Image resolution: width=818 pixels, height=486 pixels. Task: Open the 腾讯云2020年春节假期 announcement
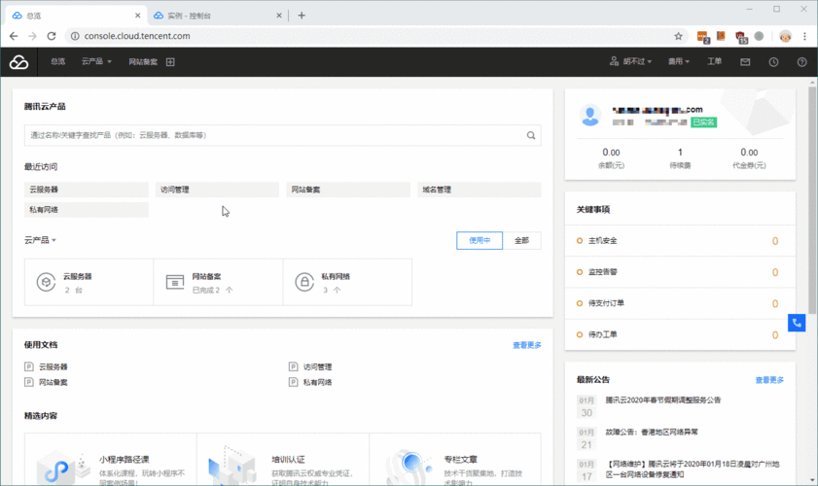(x=662, y=400)
